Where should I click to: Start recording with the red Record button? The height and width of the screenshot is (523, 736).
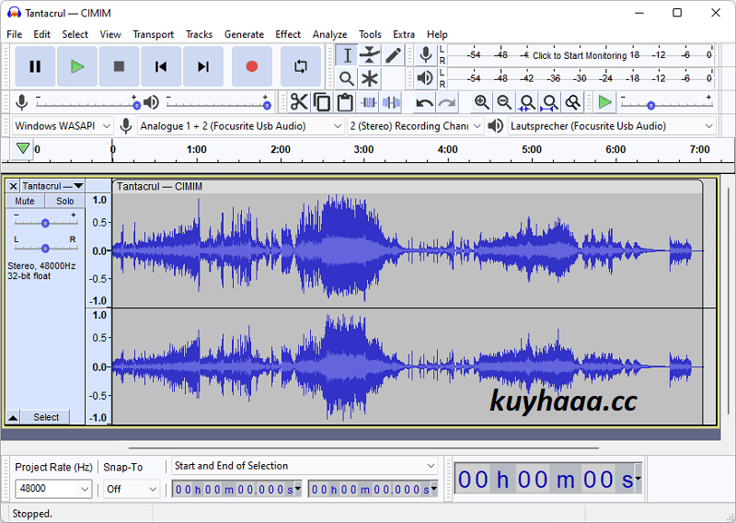252,66
